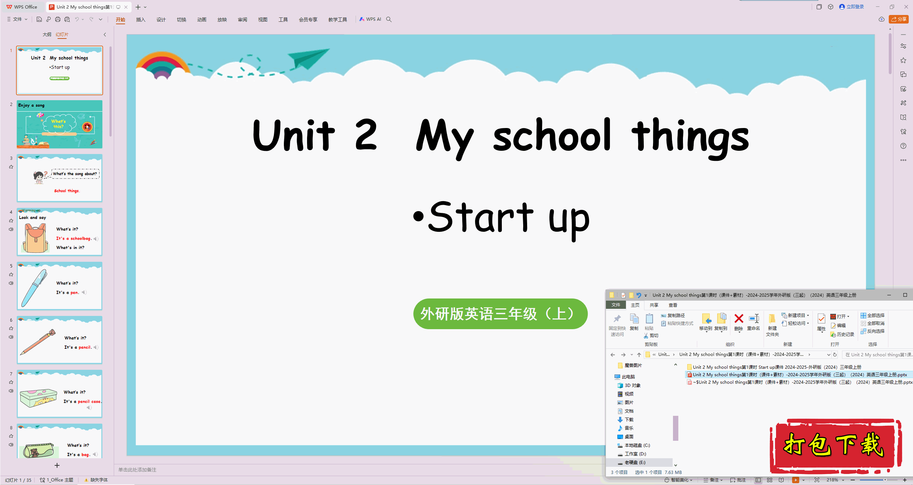Click the 删除 red X icon in Explorer
Screen dimensions: 913x485
click(739, 322)
